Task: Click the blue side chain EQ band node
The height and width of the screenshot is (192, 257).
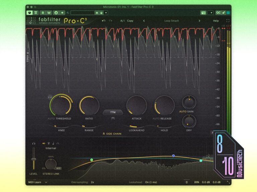Action: click(173, 156)
